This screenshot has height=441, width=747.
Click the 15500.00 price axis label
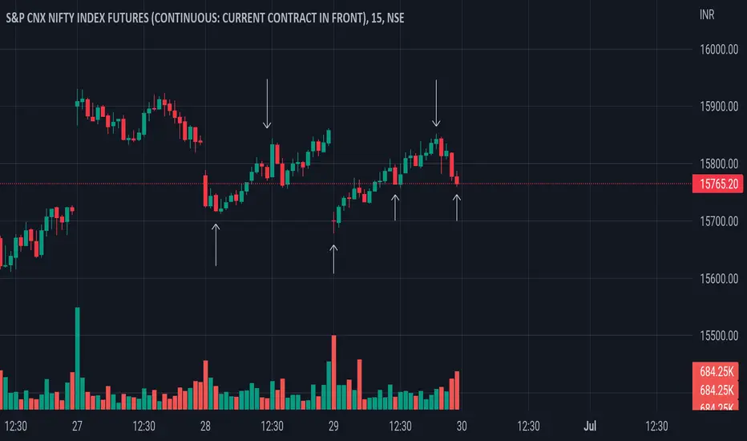click(x=719, y=336)
